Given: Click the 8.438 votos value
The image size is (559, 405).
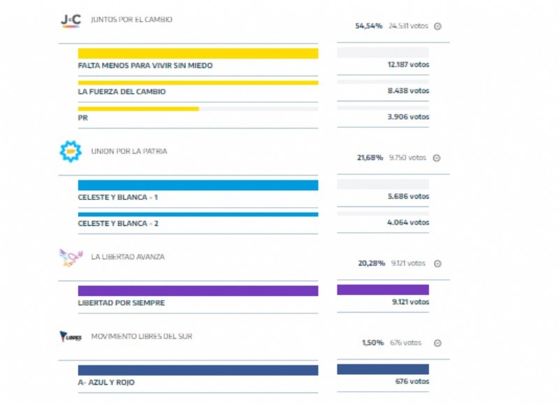Looking at the screenshot, I should 408,91.
